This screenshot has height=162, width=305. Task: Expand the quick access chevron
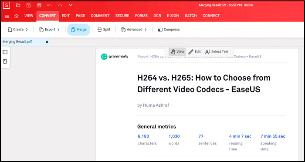pos(71,5)
